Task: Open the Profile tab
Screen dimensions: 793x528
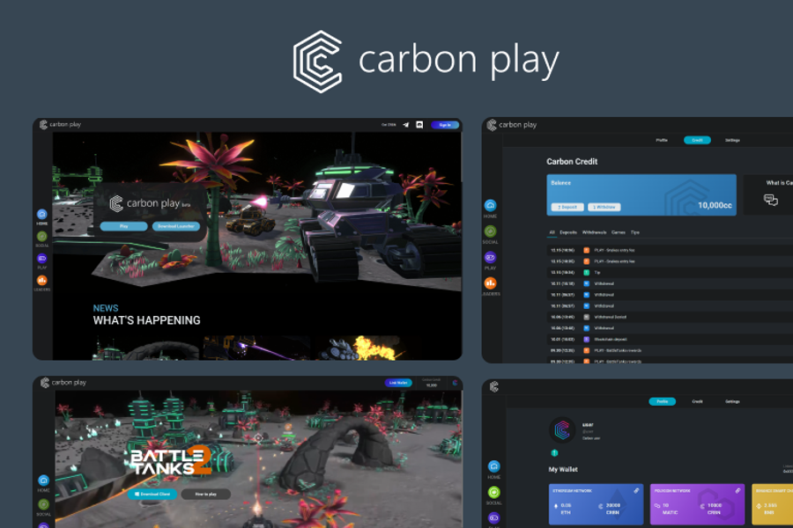Action: (x=662, y=140)
